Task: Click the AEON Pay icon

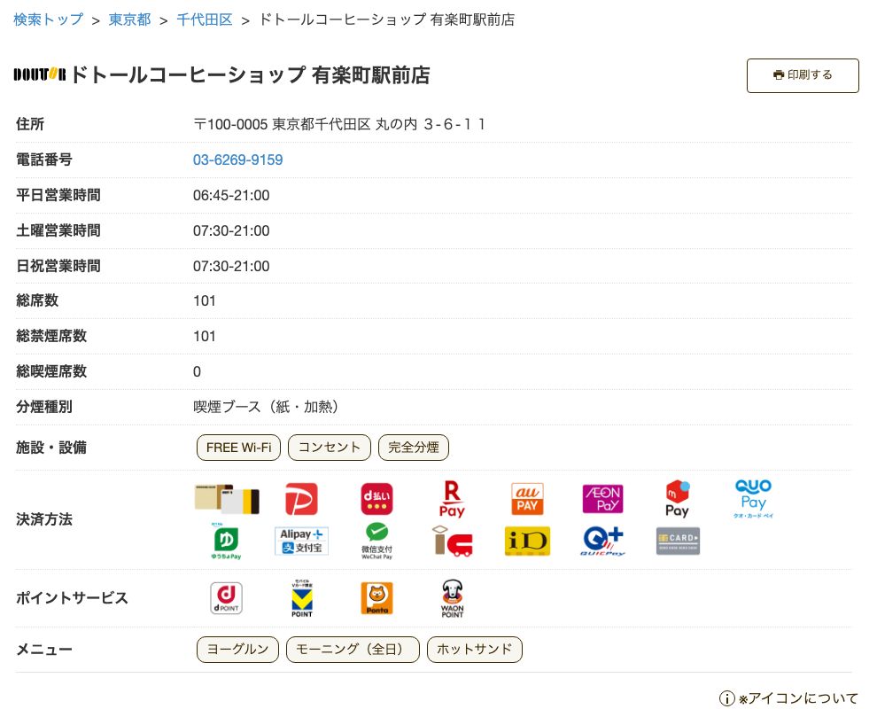Action: (602, 499)
